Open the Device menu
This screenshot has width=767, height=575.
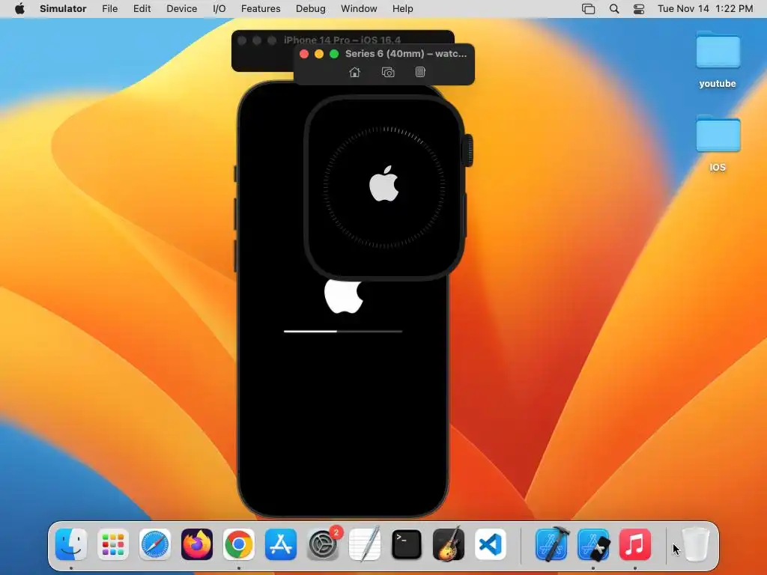click(x=181, y=9)
